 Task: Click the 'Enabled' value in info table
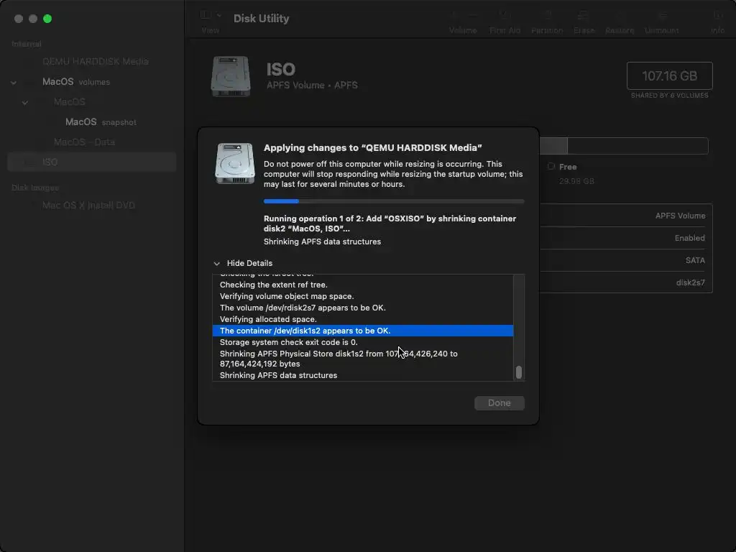[689, 238]
